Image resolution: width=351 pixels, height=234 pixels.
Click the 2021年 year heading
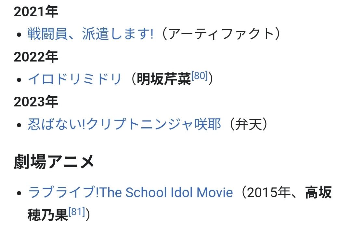click(36, 11)
